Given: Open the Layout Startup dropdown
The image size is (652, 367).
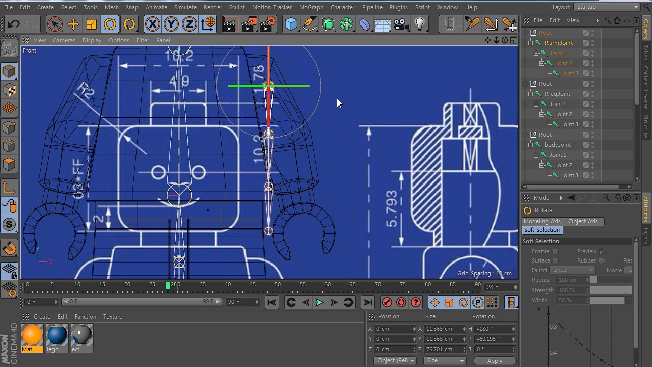Looking at the screenshot, I should tap(607, 7).
